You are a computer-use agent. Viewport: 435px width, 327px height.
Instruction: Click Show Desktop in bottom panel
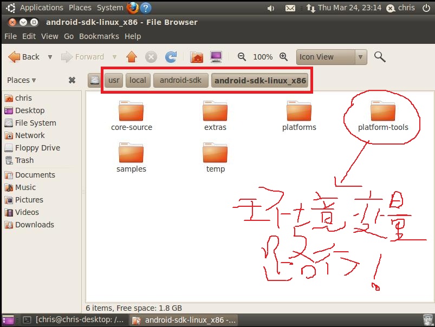(x=8, y=321)
